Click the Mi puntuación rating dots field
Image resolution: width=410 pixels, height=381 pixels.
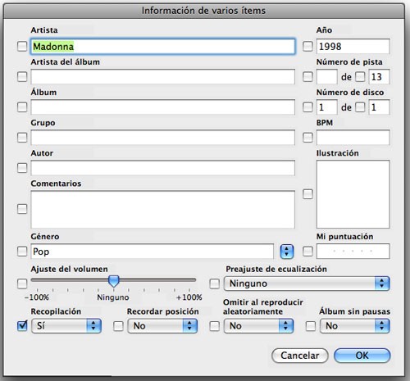click(x=353, y=252)
